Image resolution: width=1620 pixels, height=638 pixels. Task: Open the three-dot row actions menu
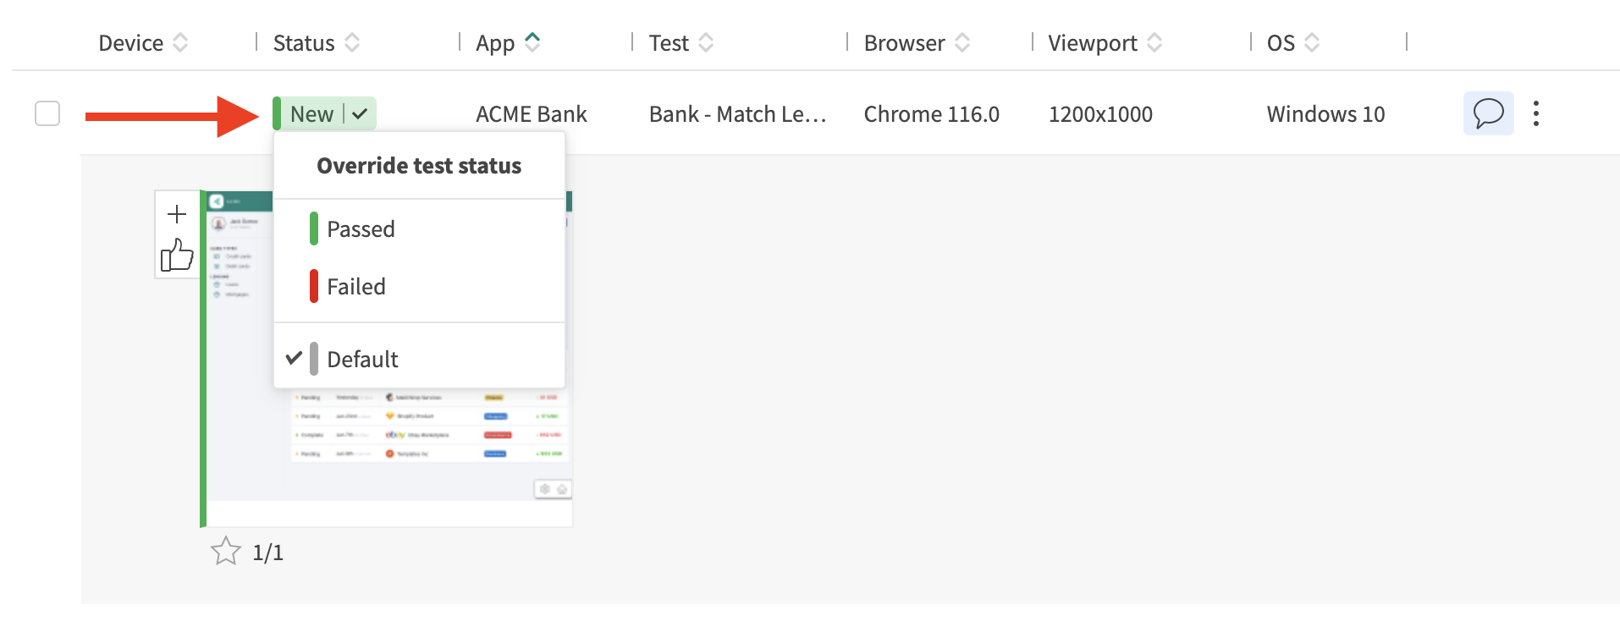[1535, 113]
